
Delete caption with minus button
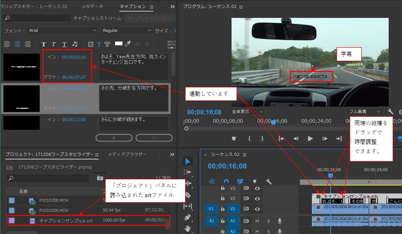(x=154, y=138)
